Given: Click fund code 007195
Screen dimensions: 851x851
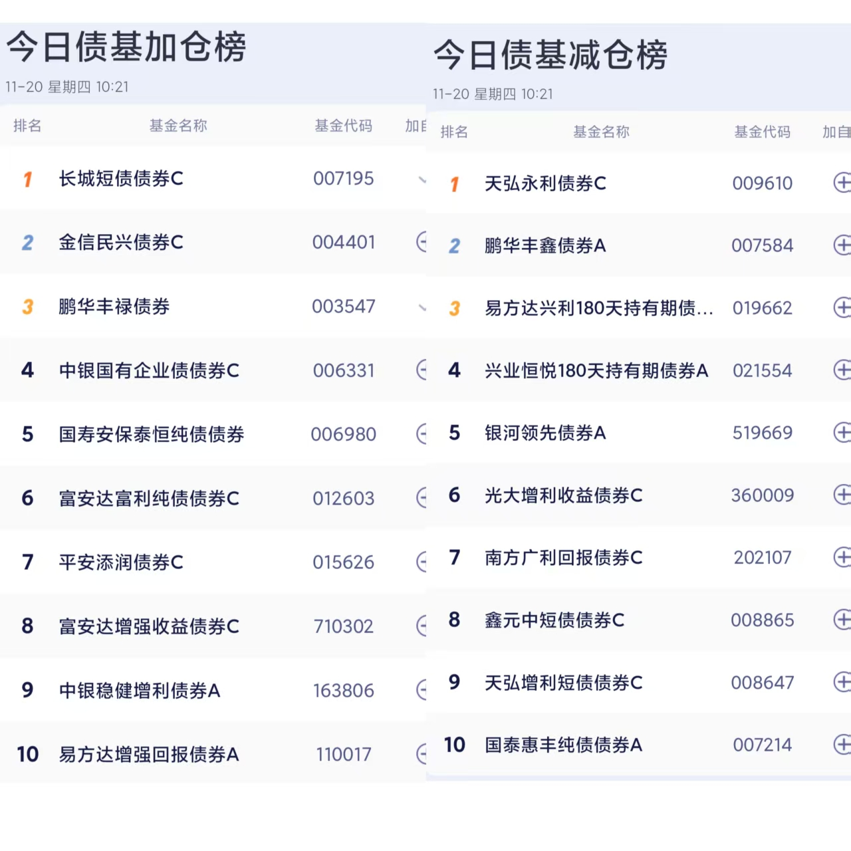Looking at the screenshot, I should tap(343, 178).
